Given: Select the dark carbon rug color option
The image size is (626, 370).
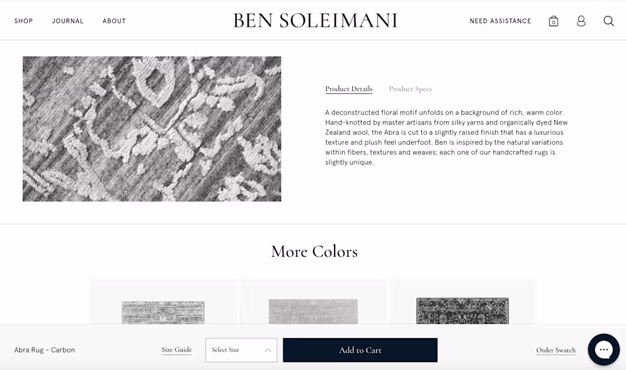Looking at the screenshot, I should [x=462, y=312].
